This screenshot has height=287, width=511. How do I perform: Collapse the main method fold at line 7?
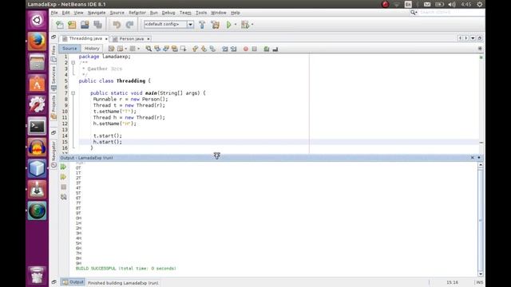tap(73, 93)
